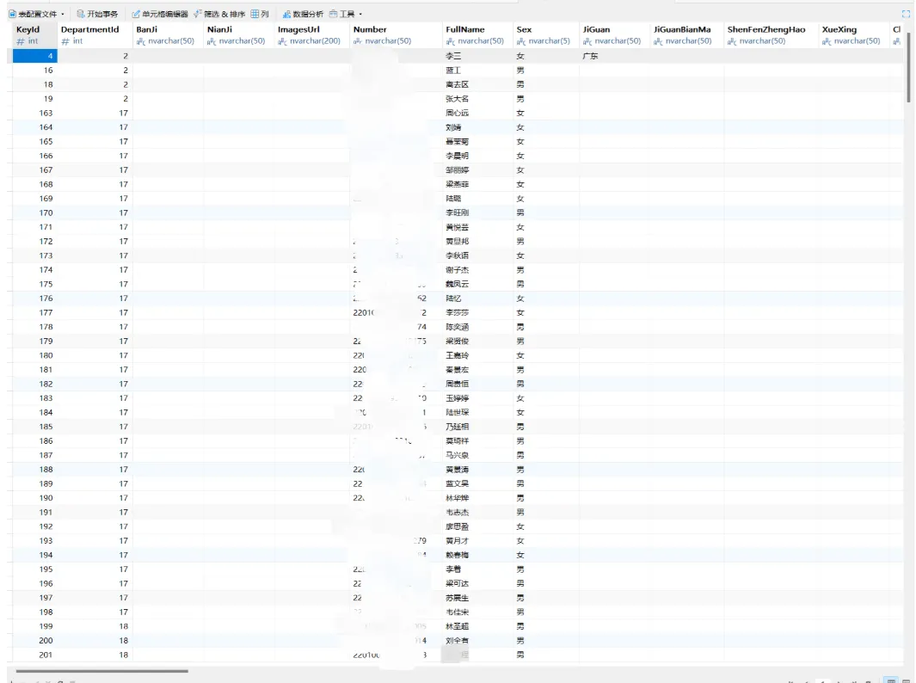Expand the 表配置文件 dropdown arrow

pyautogui.click(x=63, y=14)
